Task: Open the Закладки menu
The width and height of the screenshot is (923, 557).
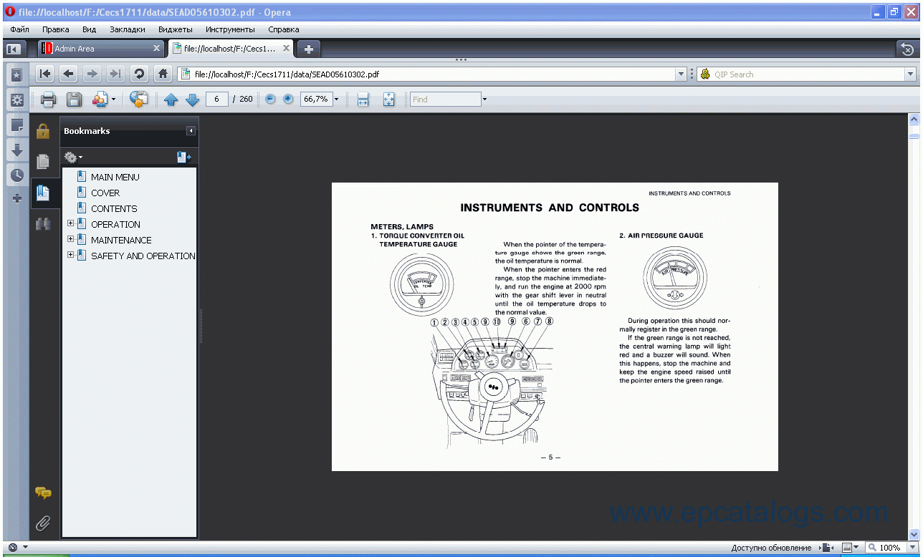Action: tap(128, 29)
